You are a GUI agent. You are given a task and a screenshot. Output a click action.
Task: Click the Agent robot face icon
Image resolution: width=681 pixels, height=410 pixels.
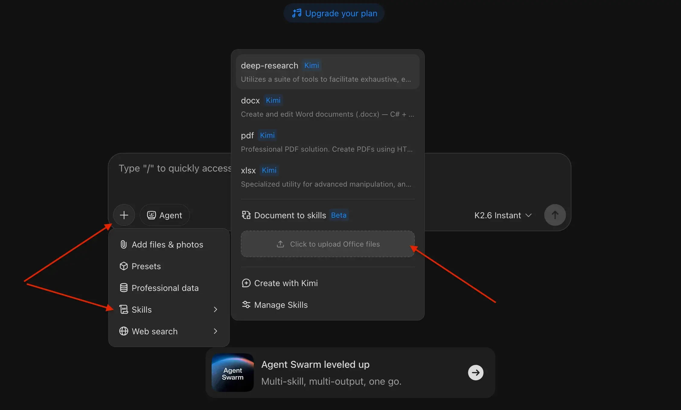pyautogui.click(x=151, y=215)
